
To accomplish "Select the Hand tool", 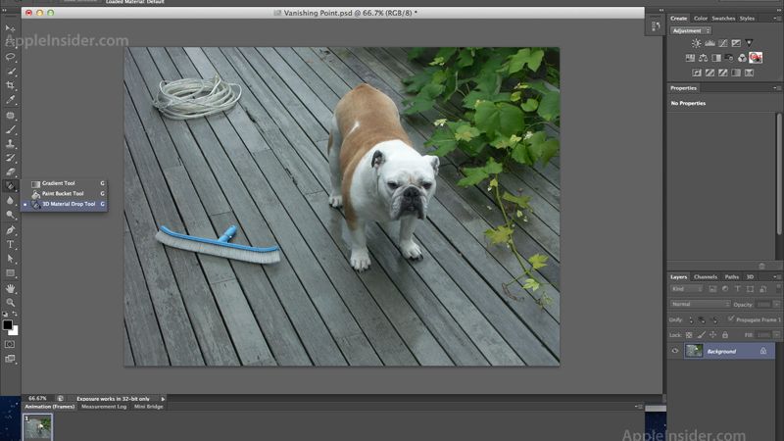I will pos(10,288).
